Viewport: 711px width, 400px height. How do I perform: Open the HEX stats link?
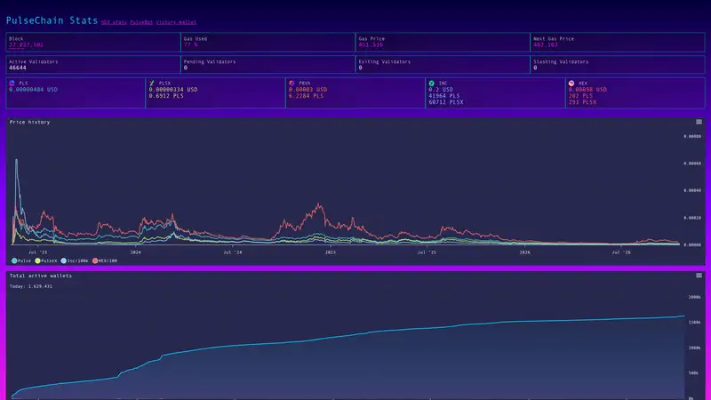(114, 22)
